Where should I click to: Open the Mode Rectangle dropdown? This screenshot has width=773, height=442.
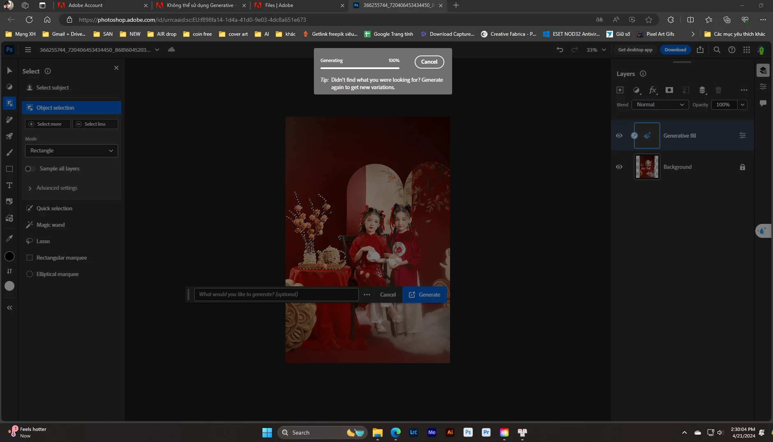[72, 151]
